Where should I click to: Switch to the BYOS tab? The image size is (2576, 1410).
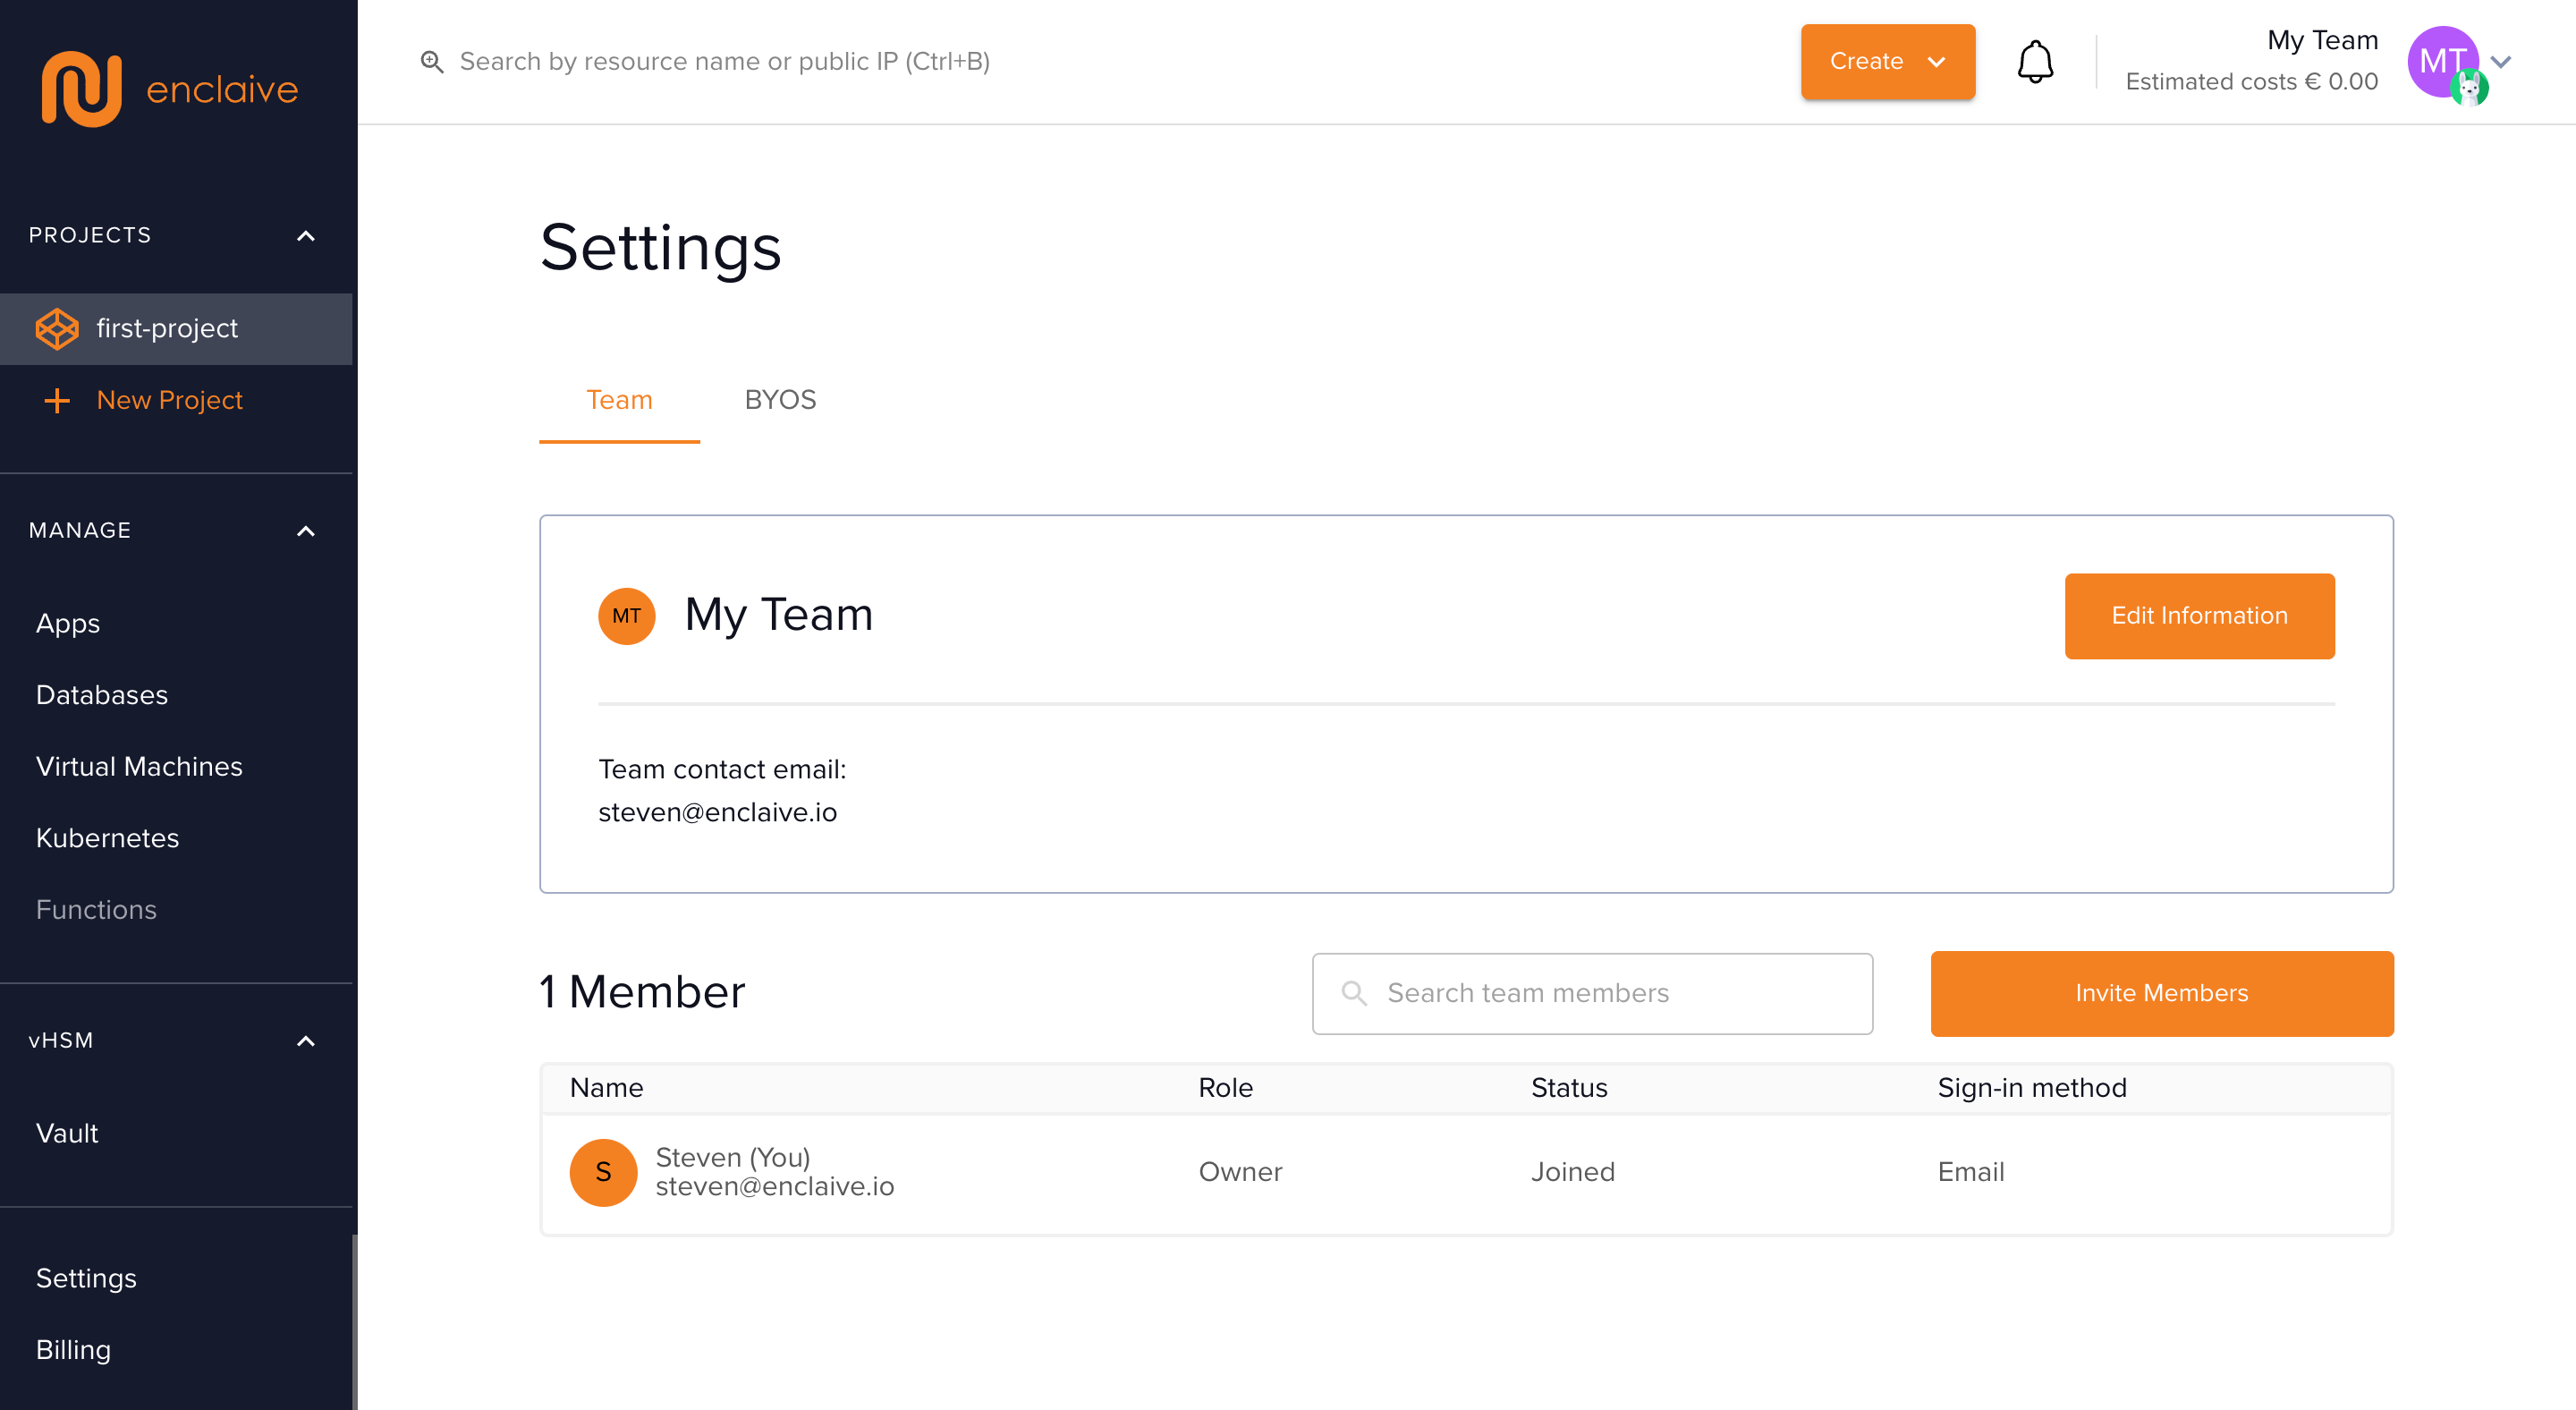pyautogui.click(x=780, y=400)
